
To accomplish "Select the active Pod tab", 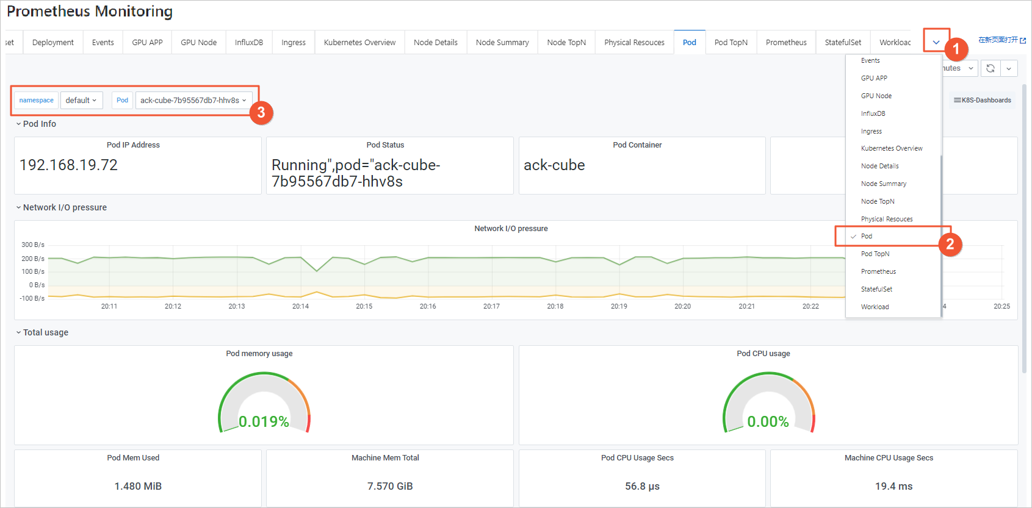I will pos(690,42).
